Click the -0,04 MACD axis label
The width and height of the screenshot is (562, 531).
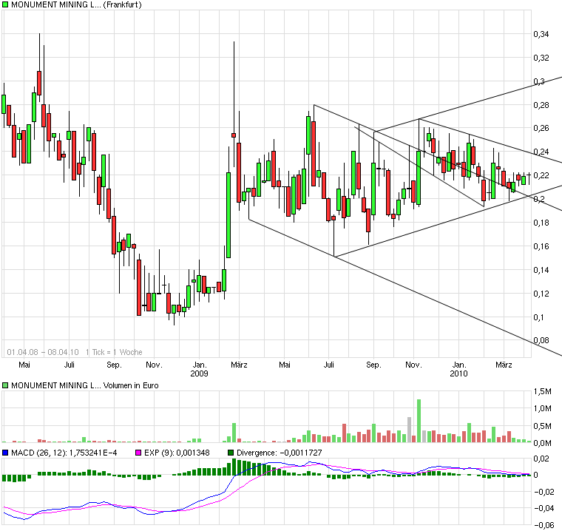(544, 508)
